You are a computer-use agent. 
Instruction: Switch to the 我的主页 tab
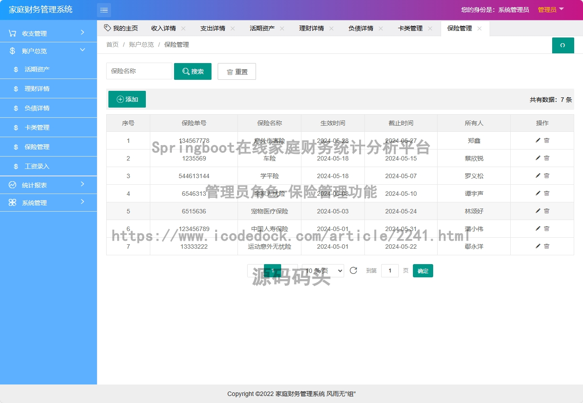(x=121, y=28)
